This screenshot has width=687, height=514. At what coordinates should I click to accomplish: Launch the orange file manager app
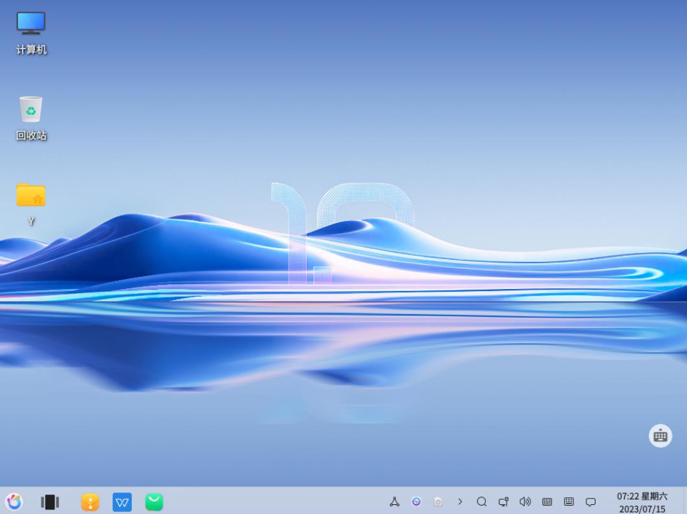90,502
